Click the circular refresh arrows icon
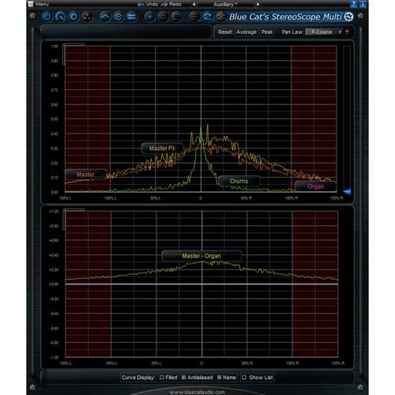This screenshot has height=395, width=395. click(x=208, y=17)
